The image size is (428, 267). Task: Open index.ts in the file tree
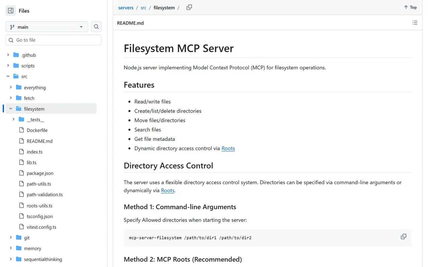click(34, 152)
